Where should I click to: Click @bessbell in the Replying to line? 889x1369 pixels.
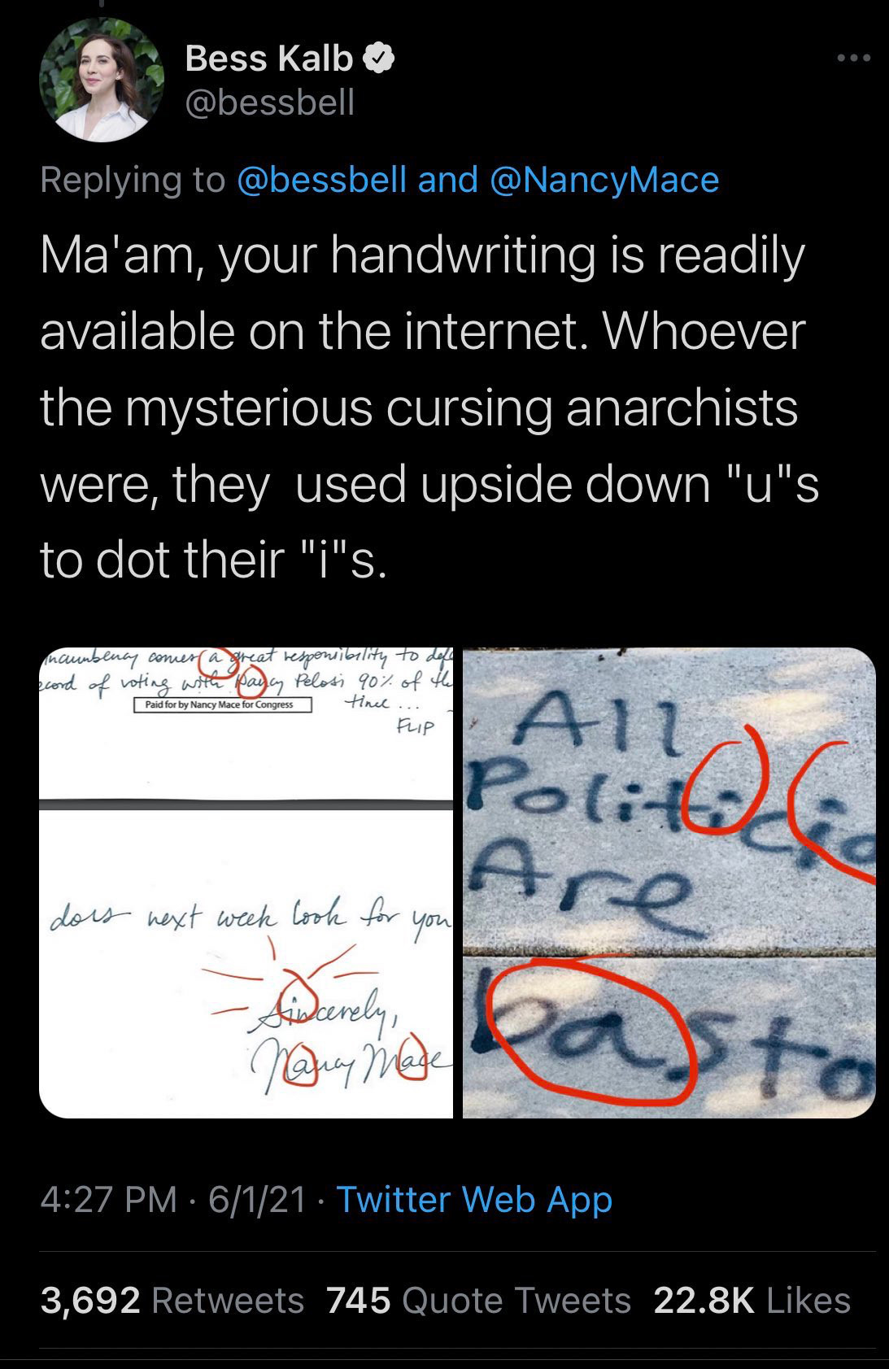321,180
